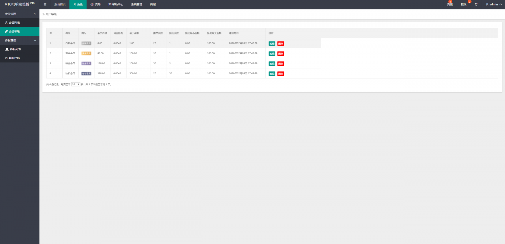Go to 系统管理 in top navigation
Screen dimensions: 505x244
(137, 4)
